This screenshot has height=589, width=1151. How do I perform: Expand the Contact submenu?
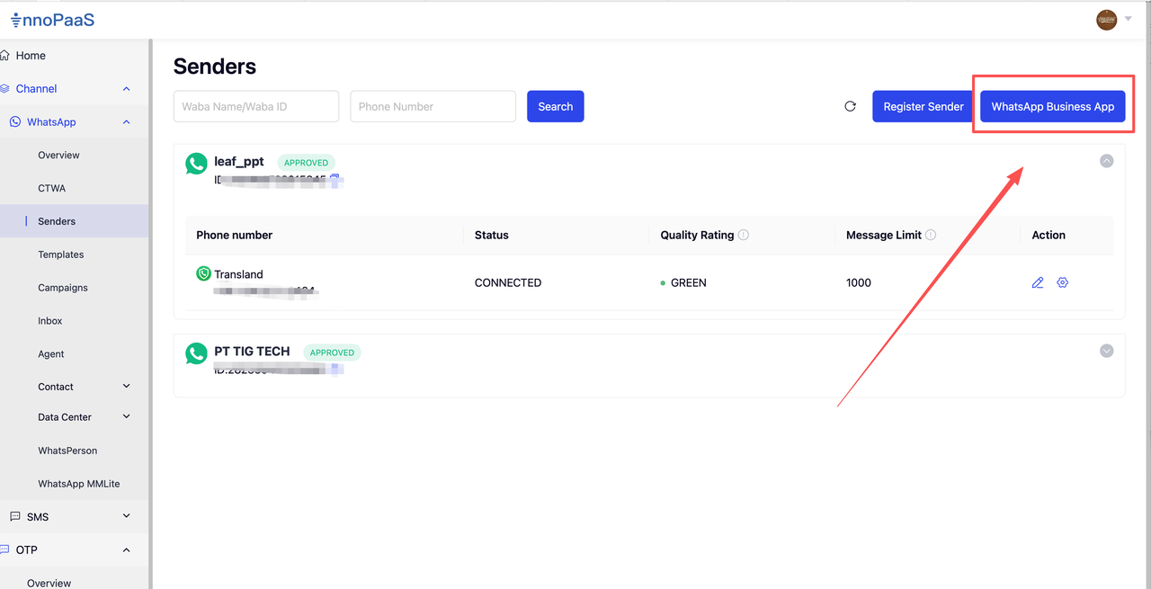click(x=126, y=387)
